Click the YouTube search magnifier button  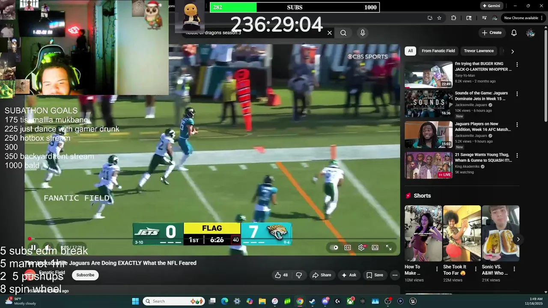pos(343,33)
